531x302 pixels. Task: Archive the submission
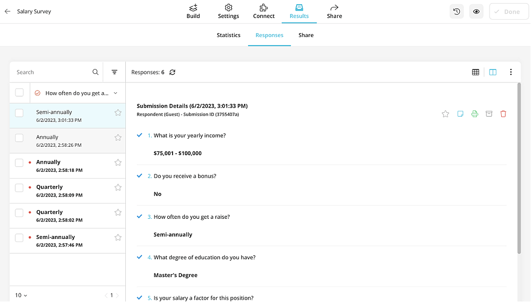pyautogui.click(x=489, y=114)
